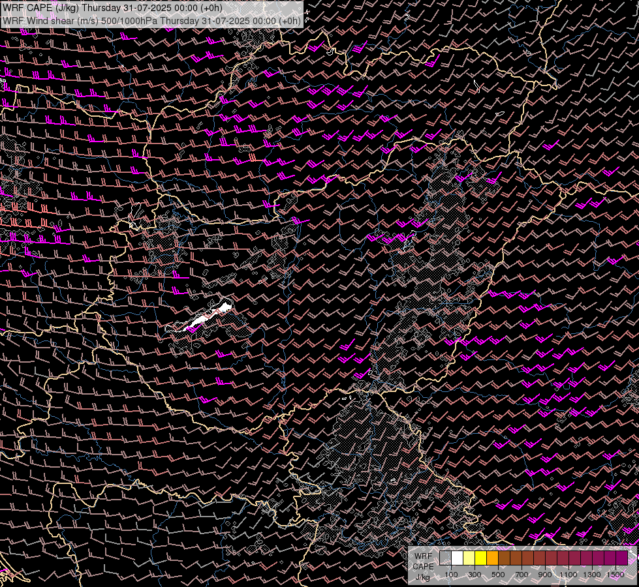
Task: Click the legend value 100
Action: tap(451, 575)
